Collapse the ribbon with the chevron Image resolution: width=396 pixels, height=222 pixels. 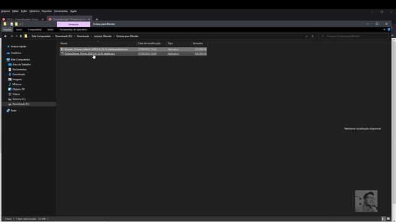[384, 30]
